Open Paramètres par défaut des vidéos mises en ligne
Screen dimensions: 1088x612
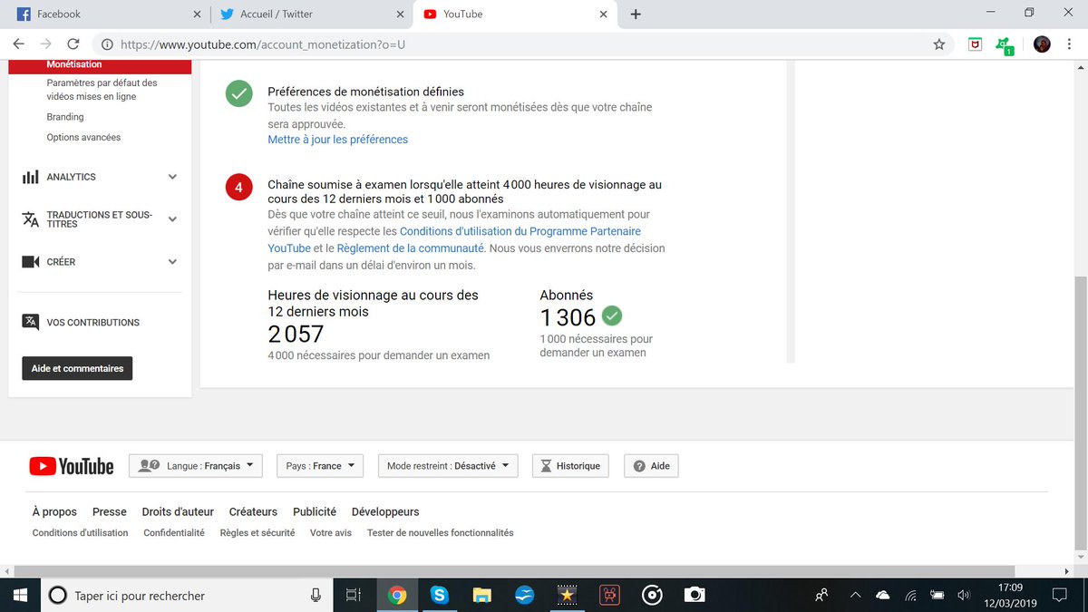point(102,89)
